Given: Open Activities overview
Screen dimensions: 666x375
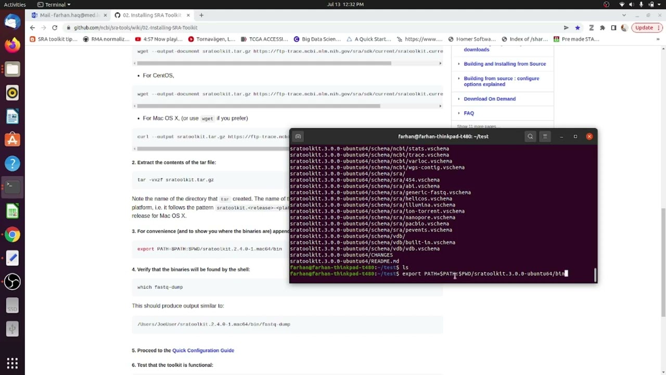Looking at the screenshot, I should click(15, 5).
